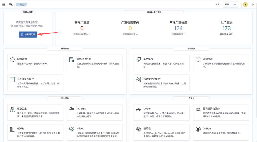Image resolution: width=257 pixels, height=142 pixels.
Task: Click the 部署新代理 button
Action: (28, 35)
